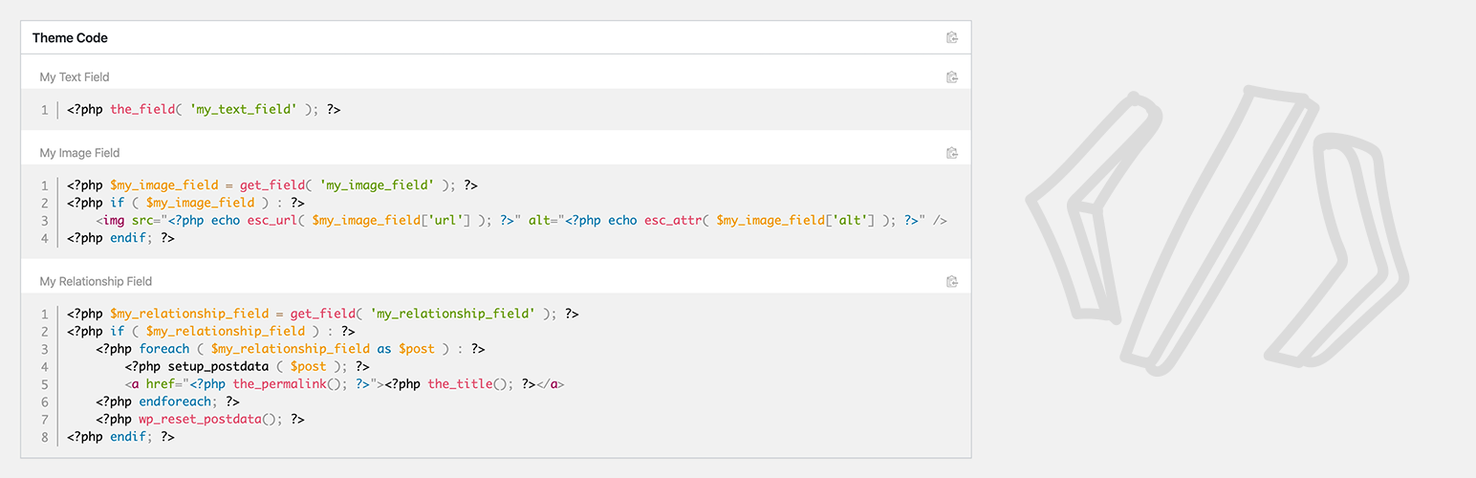Copy the My Text Field code snippet

pyautogui.click(x=951, y=76)
